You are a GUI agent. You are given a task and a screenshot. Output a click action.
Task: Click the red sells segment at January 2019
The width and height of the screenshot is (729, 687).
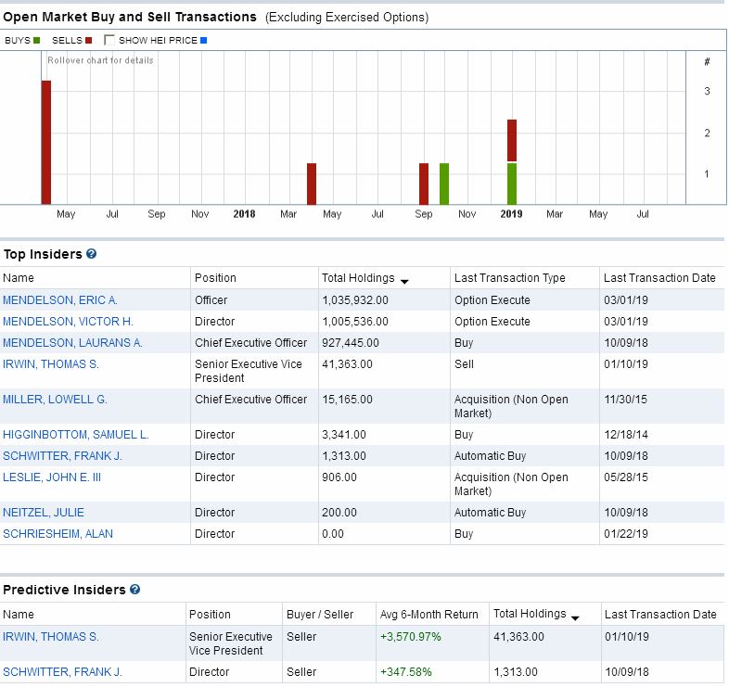(512, 140)
